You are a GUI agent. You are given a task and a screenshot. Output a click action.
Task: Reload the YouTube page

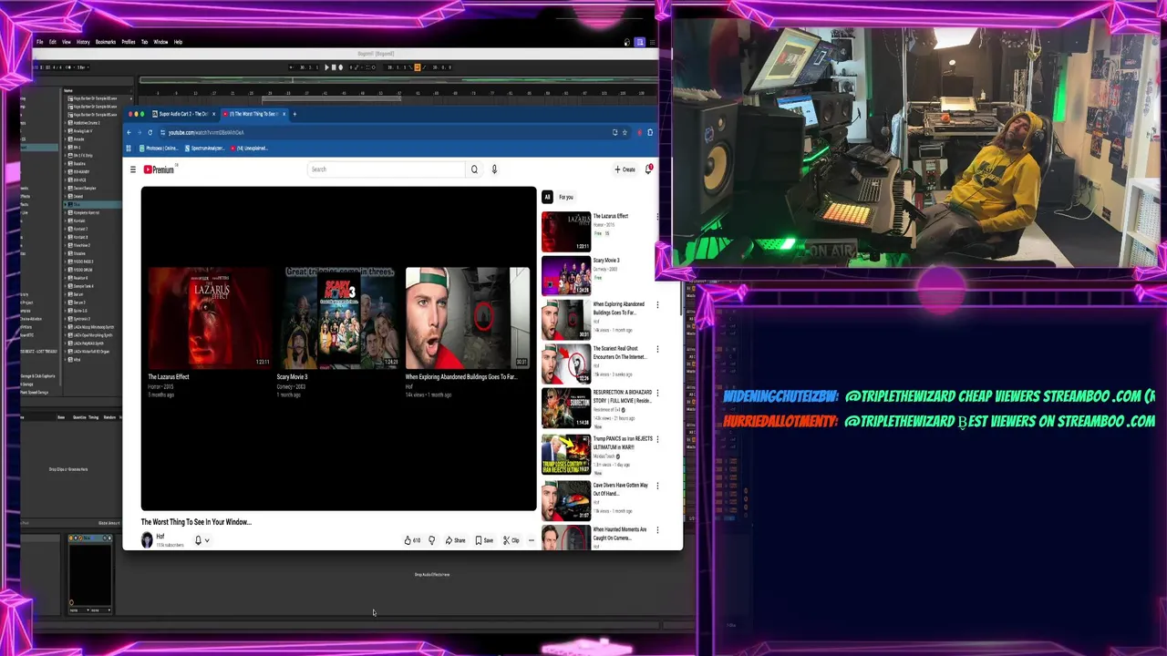click(150, 132)
